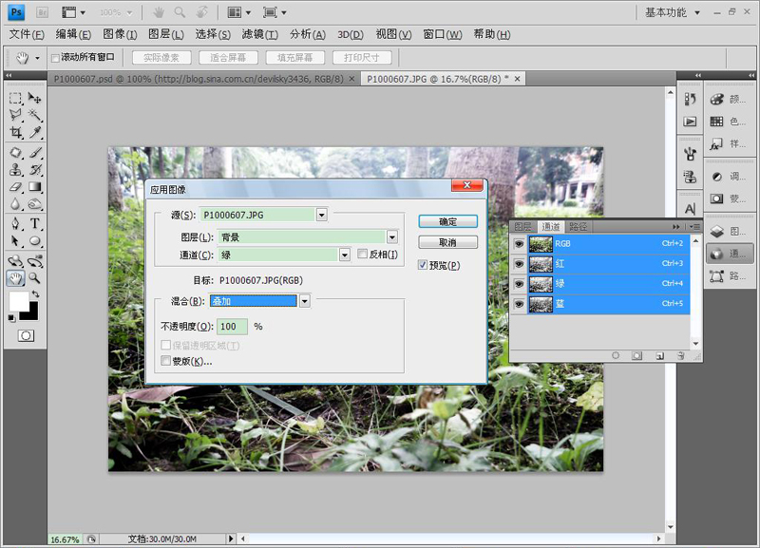The height and width of the screenshot is (548, 760).
Task: Select the Rectangular Marquee tool
Action: click(x=15, y=99)
